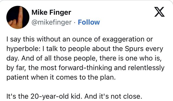Viewport: 173px width, 101px height.
Task: Select the words "by far," in the tweet
Action: pos(16,68)
